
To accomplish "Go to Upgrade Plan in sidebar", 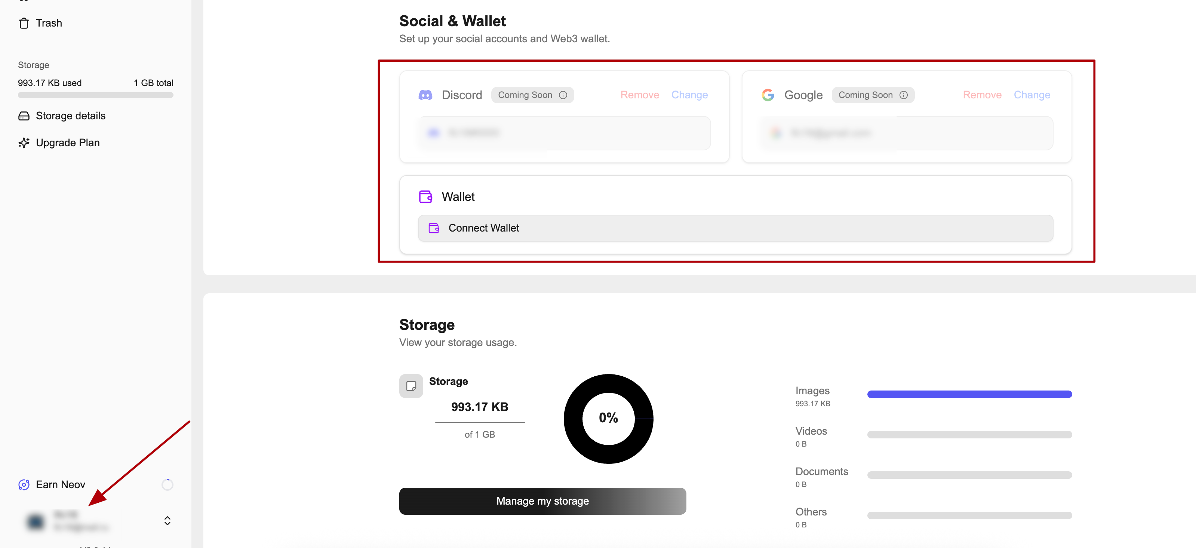I will pyautogui.click(x=68, y=143).
